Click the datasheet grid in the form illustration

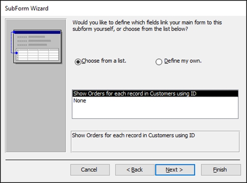tap(38, 54)
